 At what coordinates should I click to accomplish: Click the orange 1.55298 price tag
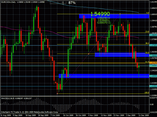pos(153,63)
